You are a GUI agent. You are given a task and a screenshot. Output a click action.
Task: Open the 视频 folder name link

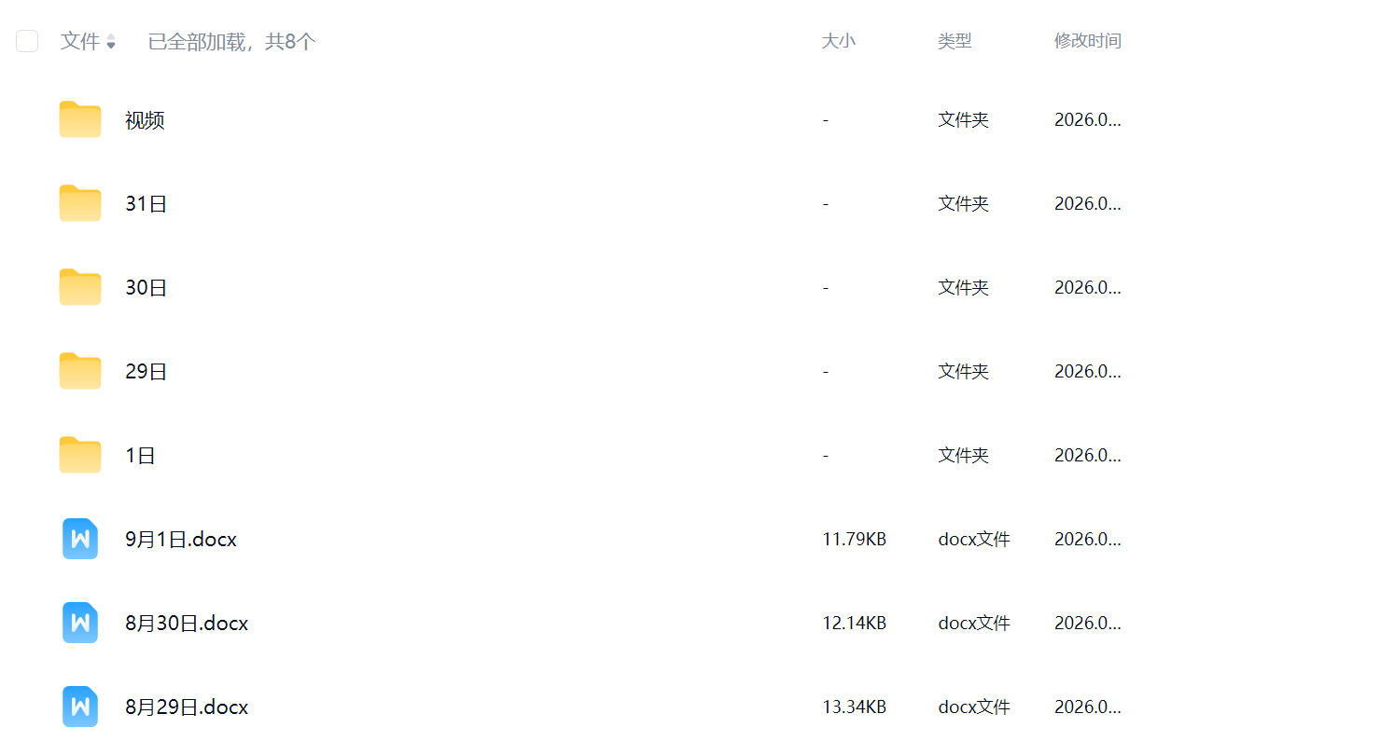[145, 120]
